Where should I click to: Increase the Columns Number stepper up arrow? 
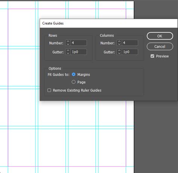(119, 42)
